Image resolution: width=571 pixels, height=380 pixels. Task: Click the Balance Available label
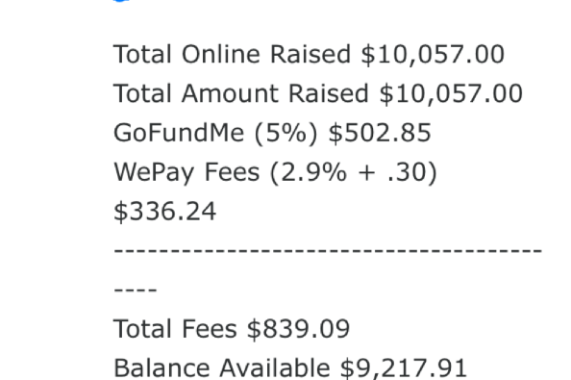pos(222,368)
